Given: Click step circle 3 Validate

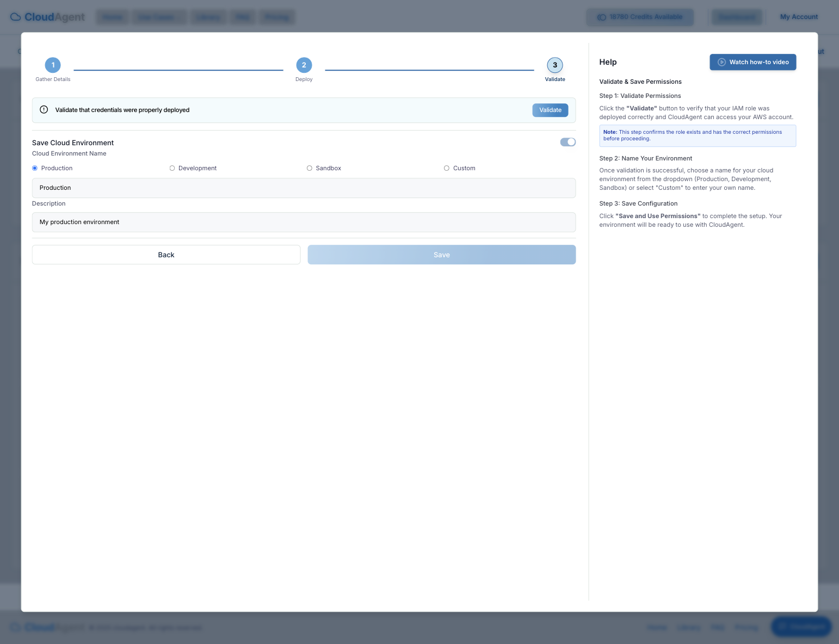Looking at the screenshot, I should click(554, 65).
